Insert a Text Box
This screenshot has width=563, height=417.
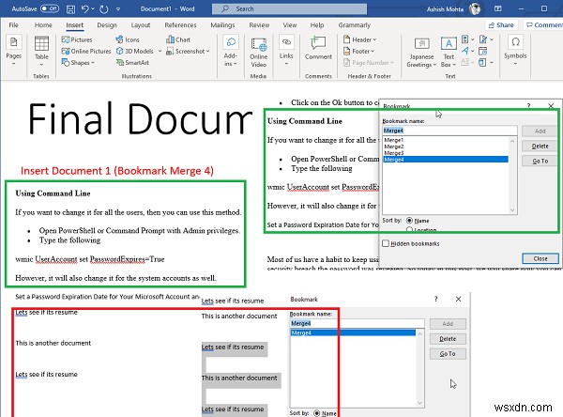click(x=449, y=53)
